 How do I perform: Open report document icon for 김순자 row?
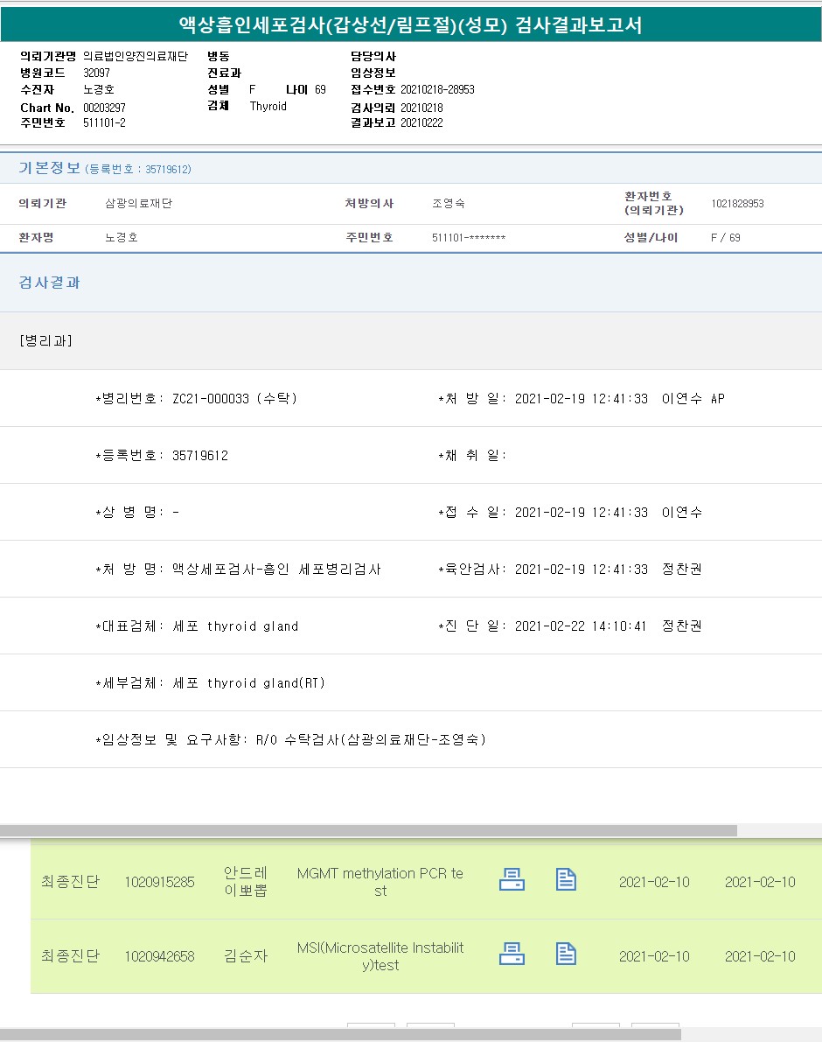566,954
